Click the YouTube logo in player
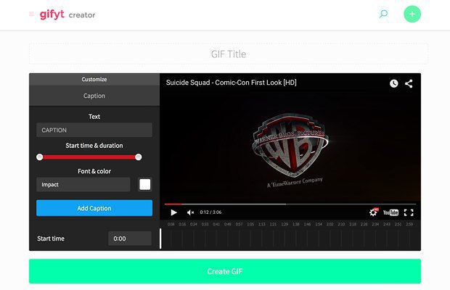The width and height of the screenshot is (450, 290). coord(390,212)
